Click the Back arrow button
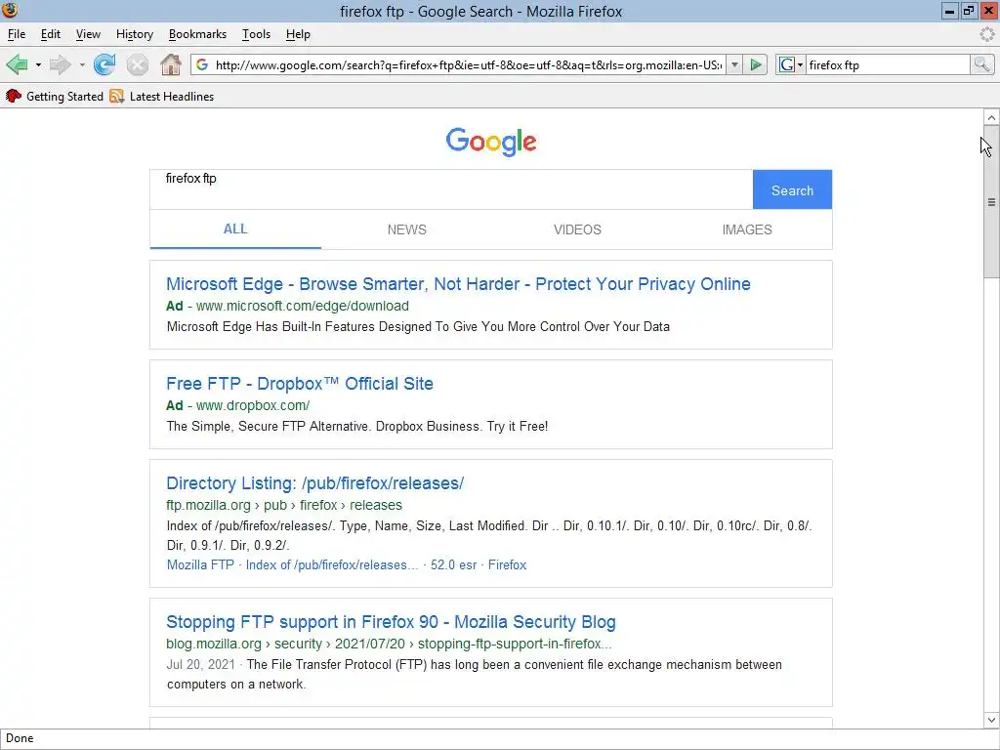This screenshot has height=750, width=1000. pos(17,64)
